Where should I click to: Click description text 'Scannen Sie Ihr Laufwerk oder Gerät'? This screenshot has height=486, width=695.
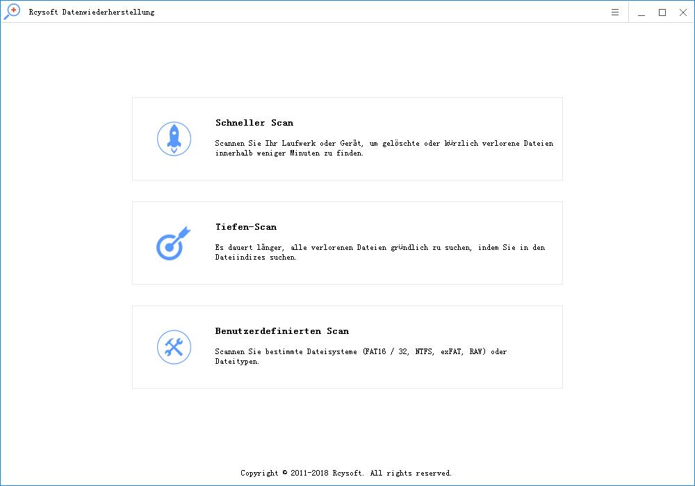[x=289, y=144]
